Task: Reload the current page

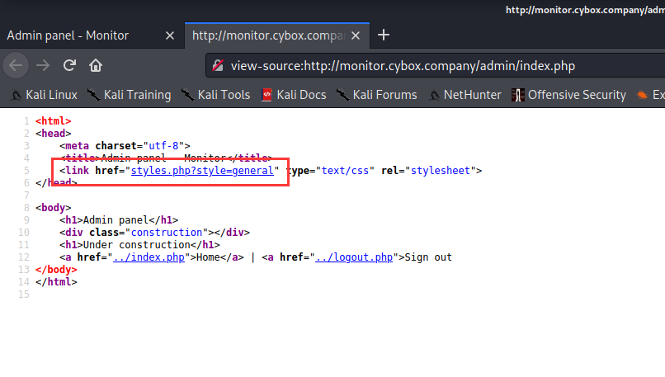Action: (69, 65)
